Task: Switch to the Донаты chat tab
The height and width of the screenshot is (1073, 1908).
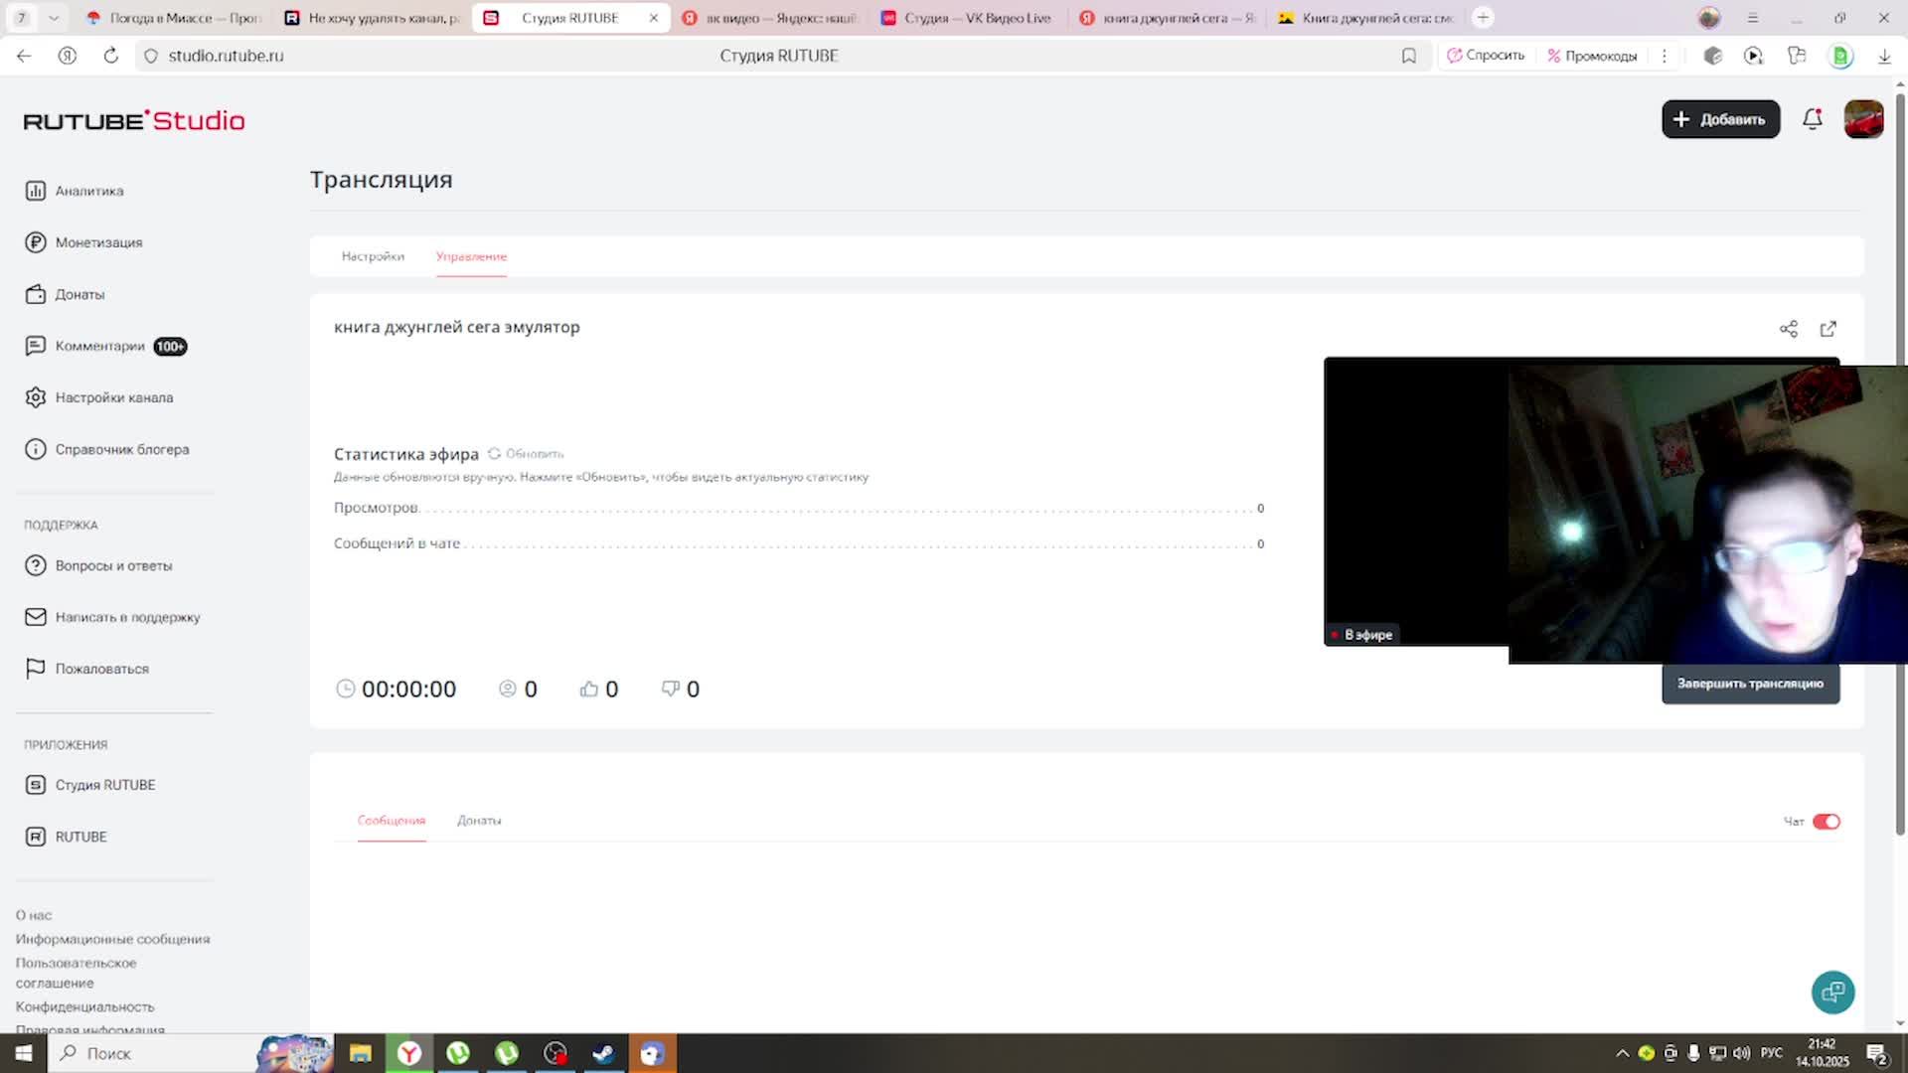Action: point(478,821)
